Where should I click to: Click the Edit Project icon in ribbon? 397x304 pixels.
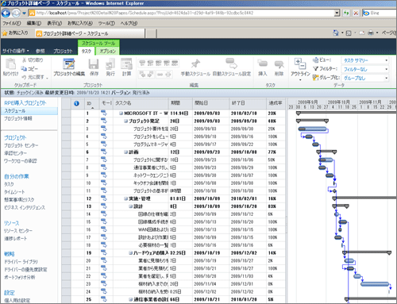tap(69, 64)
